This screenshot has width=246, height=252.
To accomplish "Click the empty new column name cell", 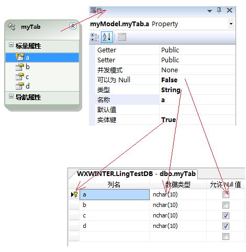I will click(x=115, y=236).
